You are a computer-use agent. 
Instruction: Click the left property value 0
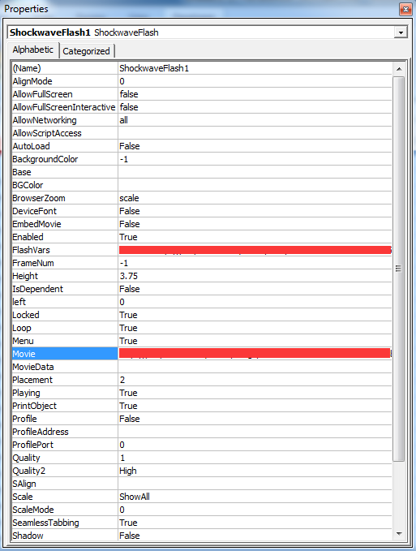[255, 302]
